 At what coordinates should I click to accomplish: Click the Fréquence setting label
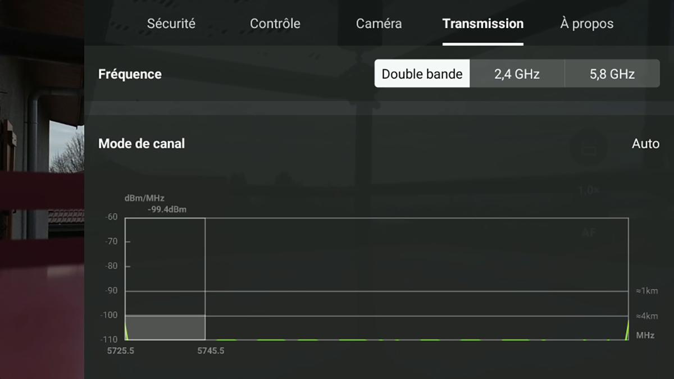coord(130,74)
